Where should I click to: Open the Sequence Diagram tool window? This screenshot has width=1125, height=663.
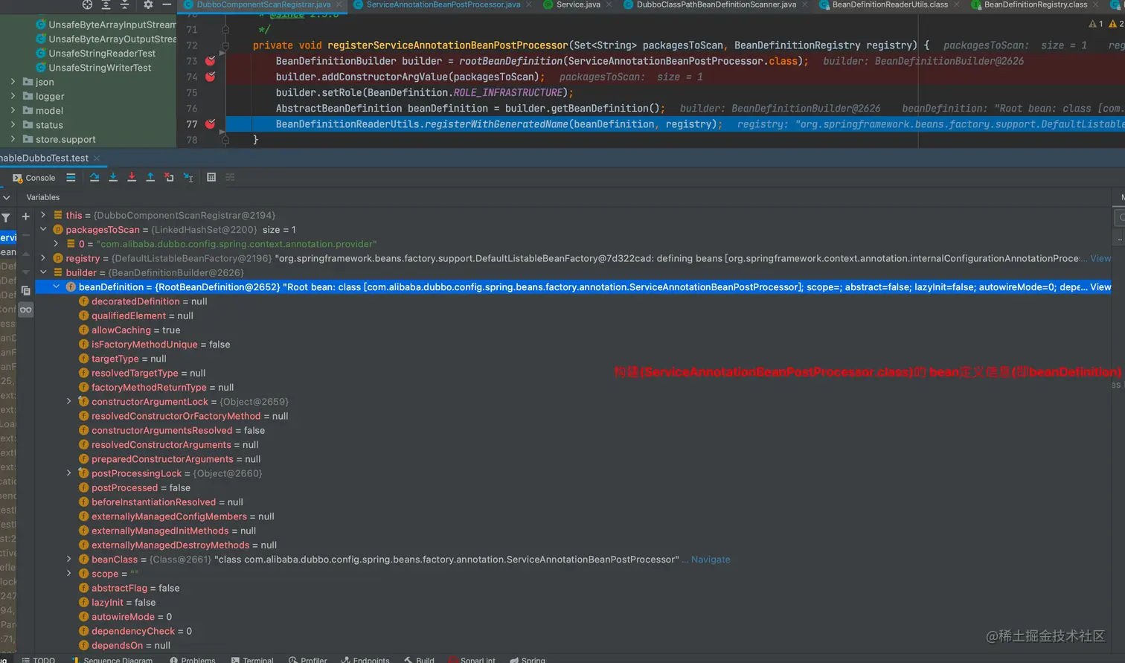click(x=112, y=659)
